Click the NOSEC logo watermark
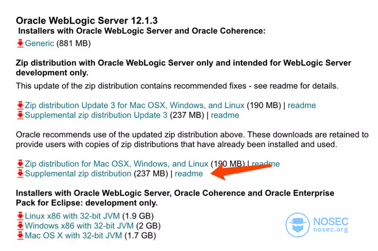 pos(317,224)
